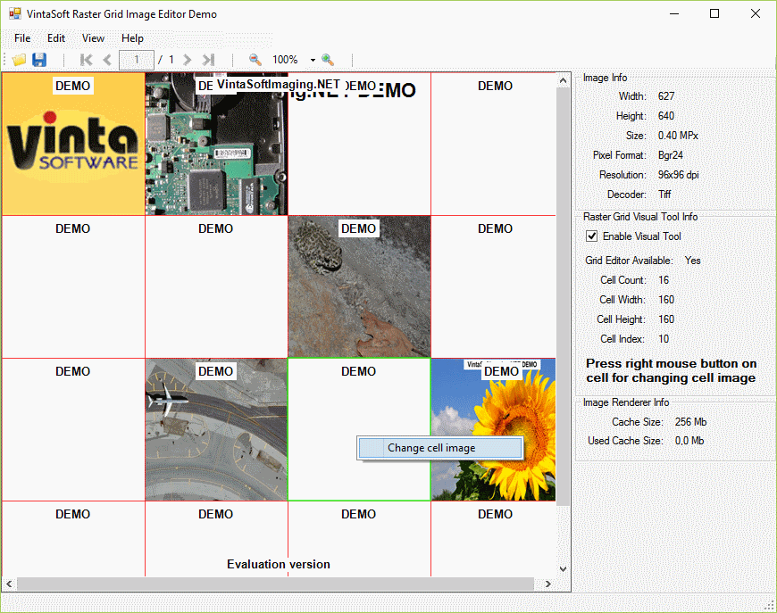777x613 pixels.
Task: Open the Help menu
Action: [x=132, y=38]
